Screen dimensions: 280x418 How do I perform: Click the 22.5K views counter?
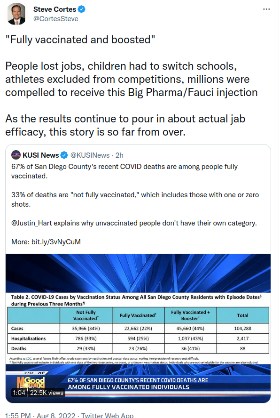pos(47,393)
